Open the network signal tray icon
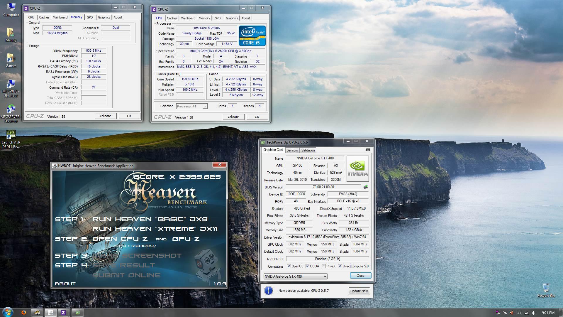563x317 pixels. pyautogui.click(x=527, y=313)
